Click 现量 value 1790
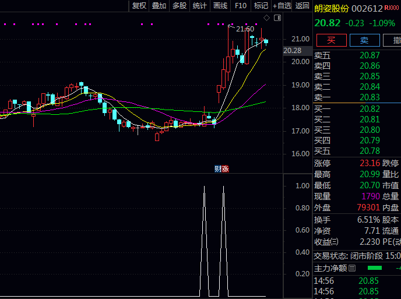Screen dimensions: 401x299 click(x=371, y=196)
